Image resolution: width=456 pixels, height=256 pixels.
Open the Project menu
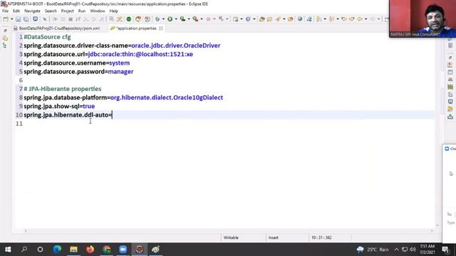(x=68, y=11)
